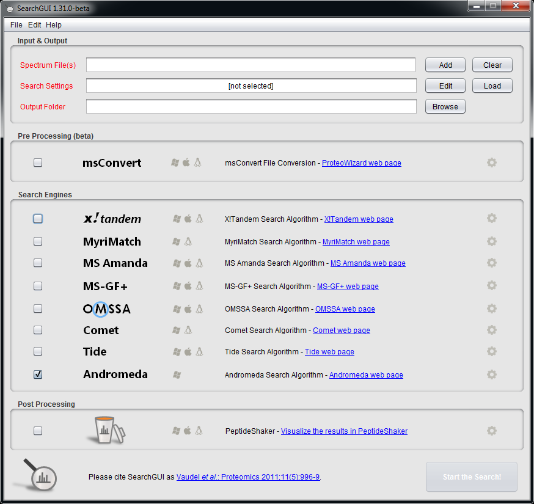Click the X!Tandem logo
534x504 pixels.
pos(112,218)
